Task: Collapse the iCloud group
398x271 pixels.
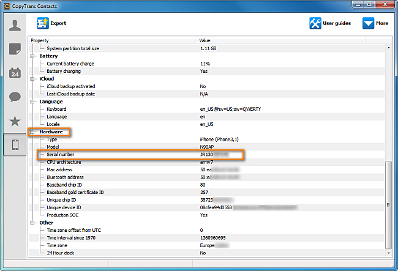Action: (32, 79)
